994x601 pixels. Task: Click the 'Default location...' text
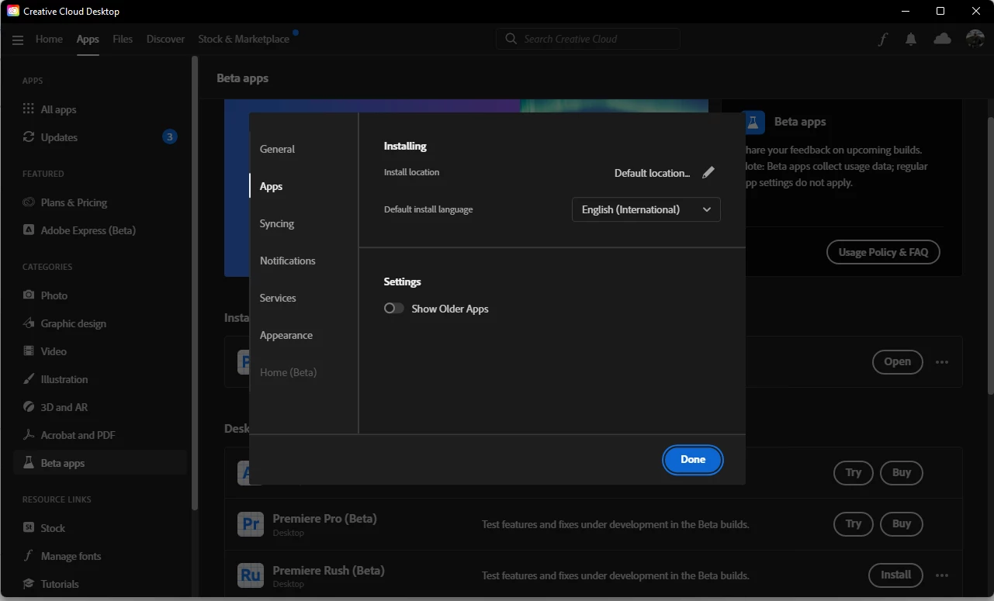[652, 173]
